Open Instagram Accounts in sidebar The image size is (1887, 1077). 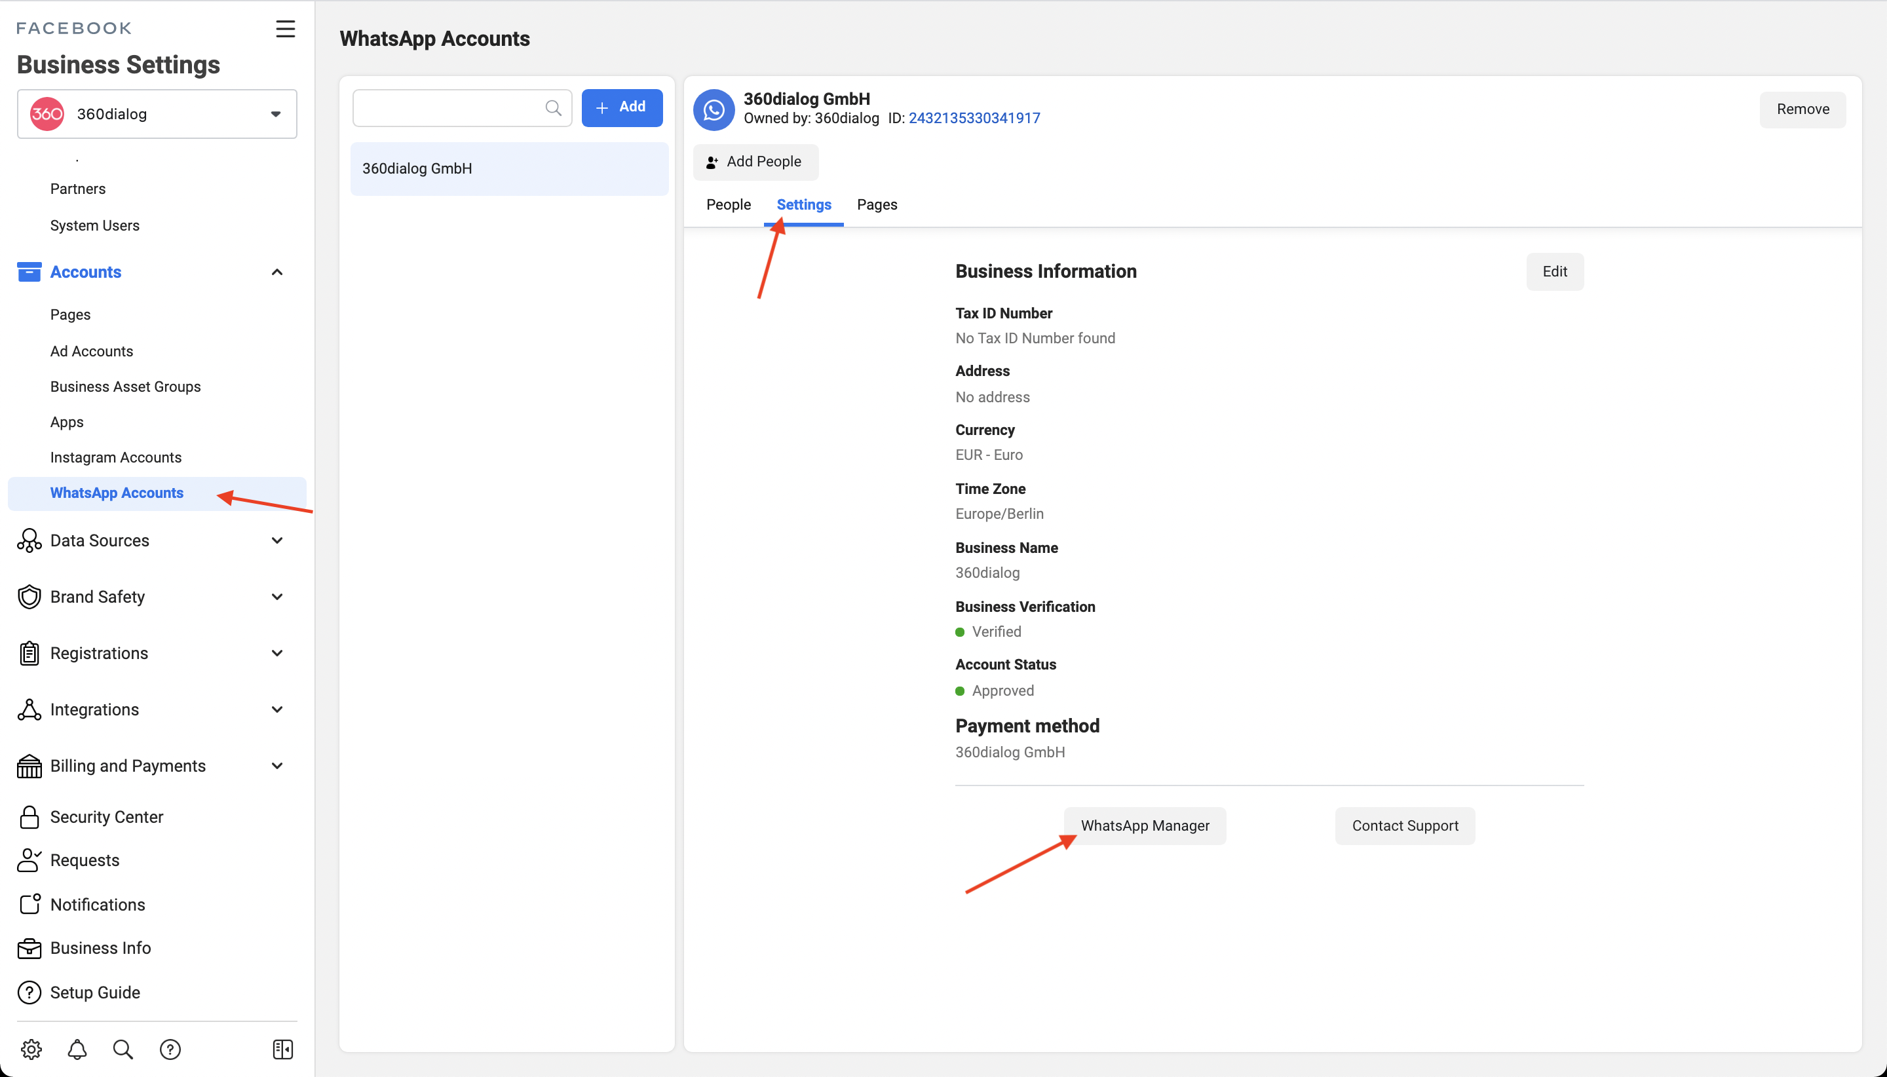[116, 458]
